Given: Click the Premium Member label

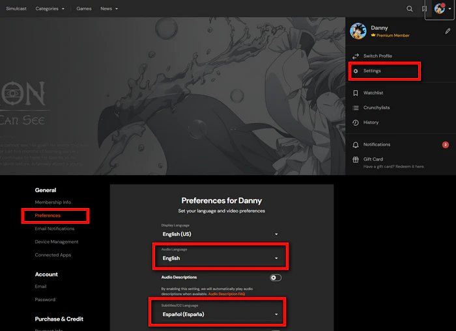Looking at the screenshot, I should [x=393, y=35].
